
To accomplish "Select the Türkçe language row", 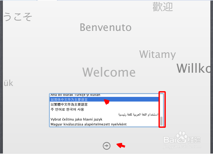I will 104,95.
